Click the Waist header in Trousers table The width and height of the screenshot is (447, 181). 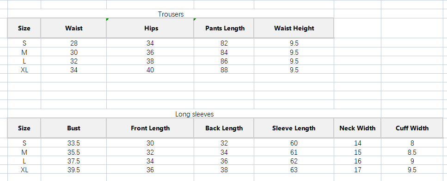73,28
